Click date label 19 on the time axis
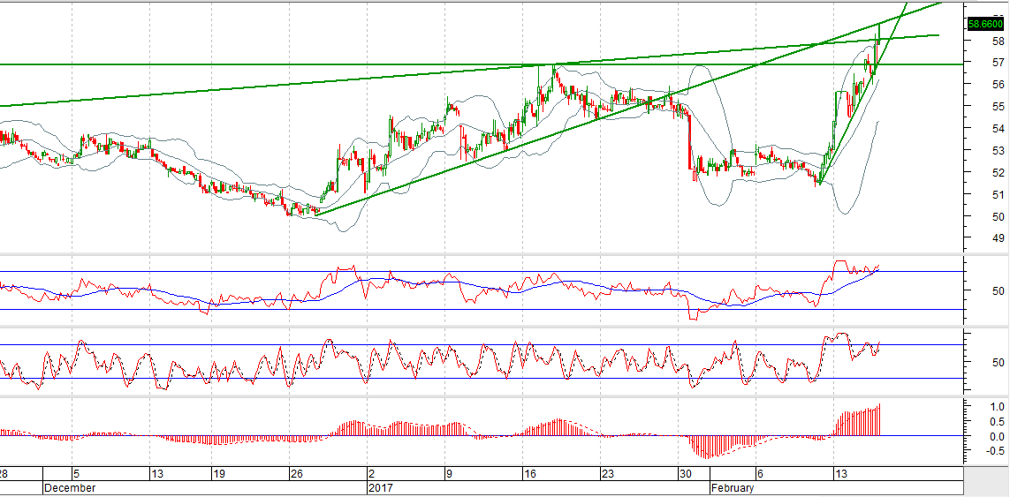This screenshot has width=1010, height=497. click(x=217, y=473)
